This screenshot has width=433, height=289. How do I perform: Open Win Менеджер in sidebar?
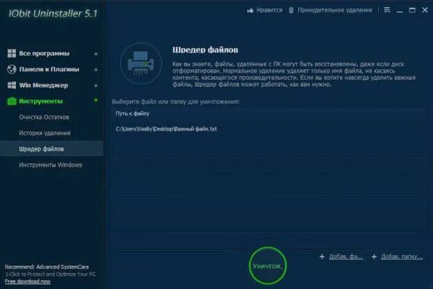click(44, 85)
